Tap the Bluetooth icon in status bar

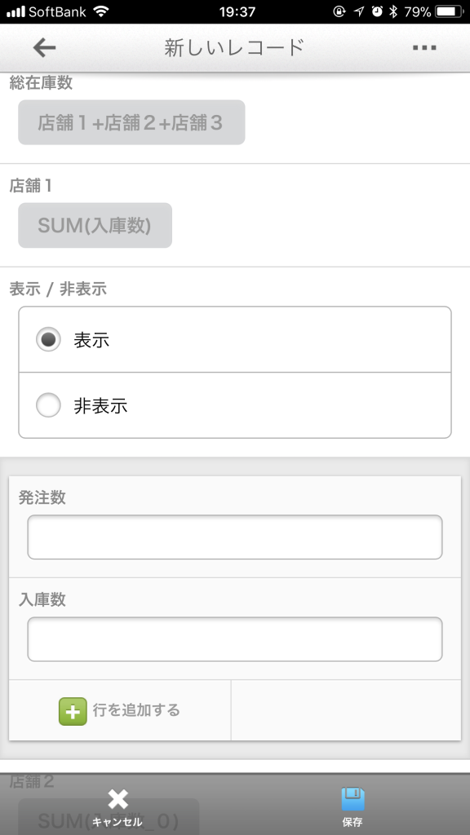click(393, 11)
